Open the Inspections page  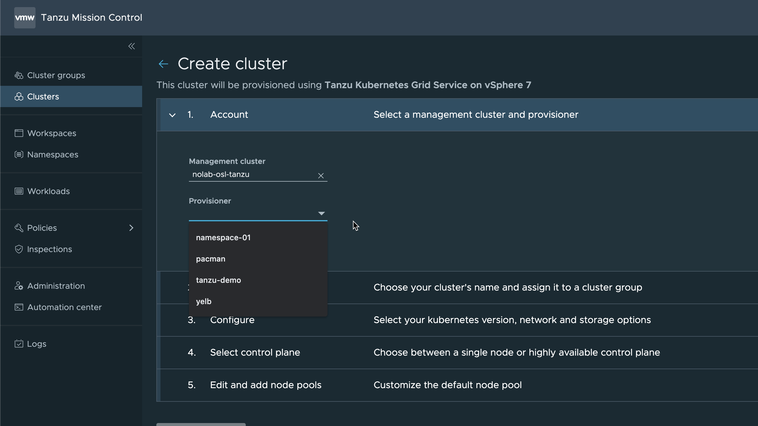(71, 249)
